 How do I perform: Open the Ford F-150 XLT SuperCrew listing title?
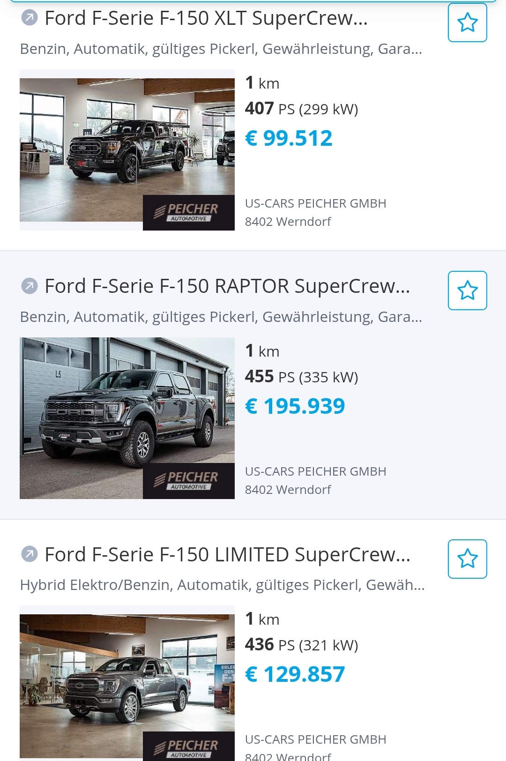click(x=206, y=18)
